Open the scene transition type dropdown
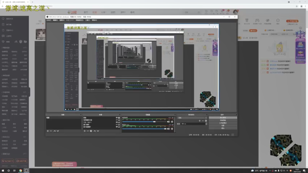 [192, 118]
